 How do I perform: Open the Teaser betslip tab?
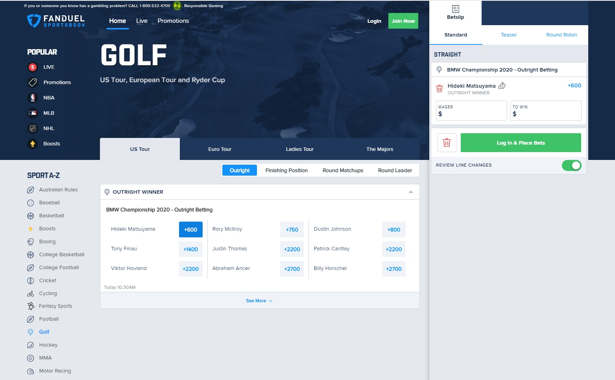click(508, 35)
